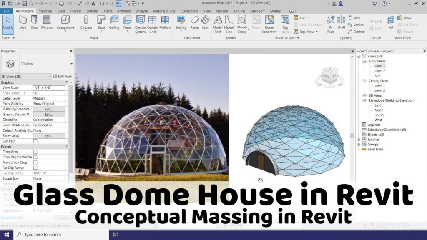Click the Edit Type button
This screenshot has height=240, width=427.
tap(63, 77)
